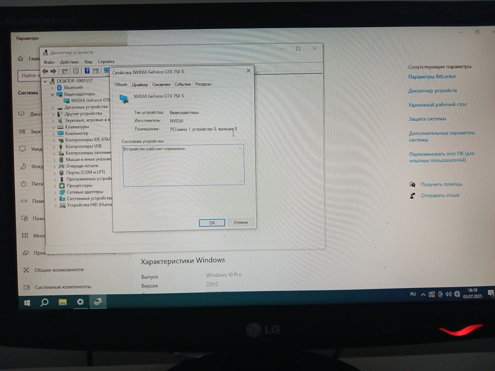495x371 pixels.
Task: Select the Контроллеры запоминающих category icon
Action: click(x=61, y=153)
